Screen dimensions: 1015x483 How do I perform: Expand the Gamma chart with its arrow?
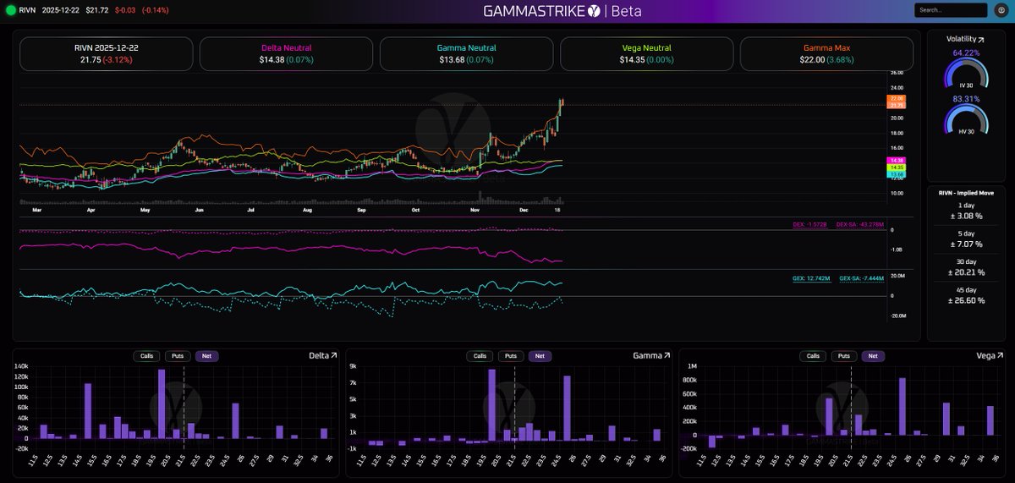pyautogui.click(x=667, y=356)
